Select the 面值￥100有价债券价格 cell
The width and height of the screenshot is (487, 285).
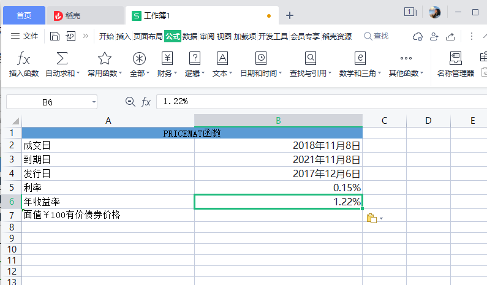click(108, 215)
